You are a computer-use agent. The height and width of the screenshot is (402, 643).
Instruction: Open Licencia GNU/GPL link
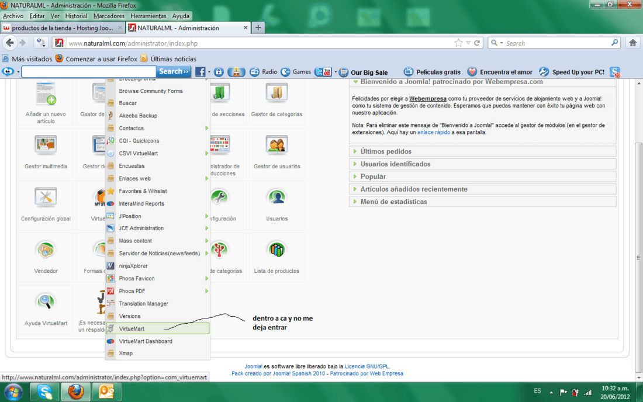[x=367, y=366]
